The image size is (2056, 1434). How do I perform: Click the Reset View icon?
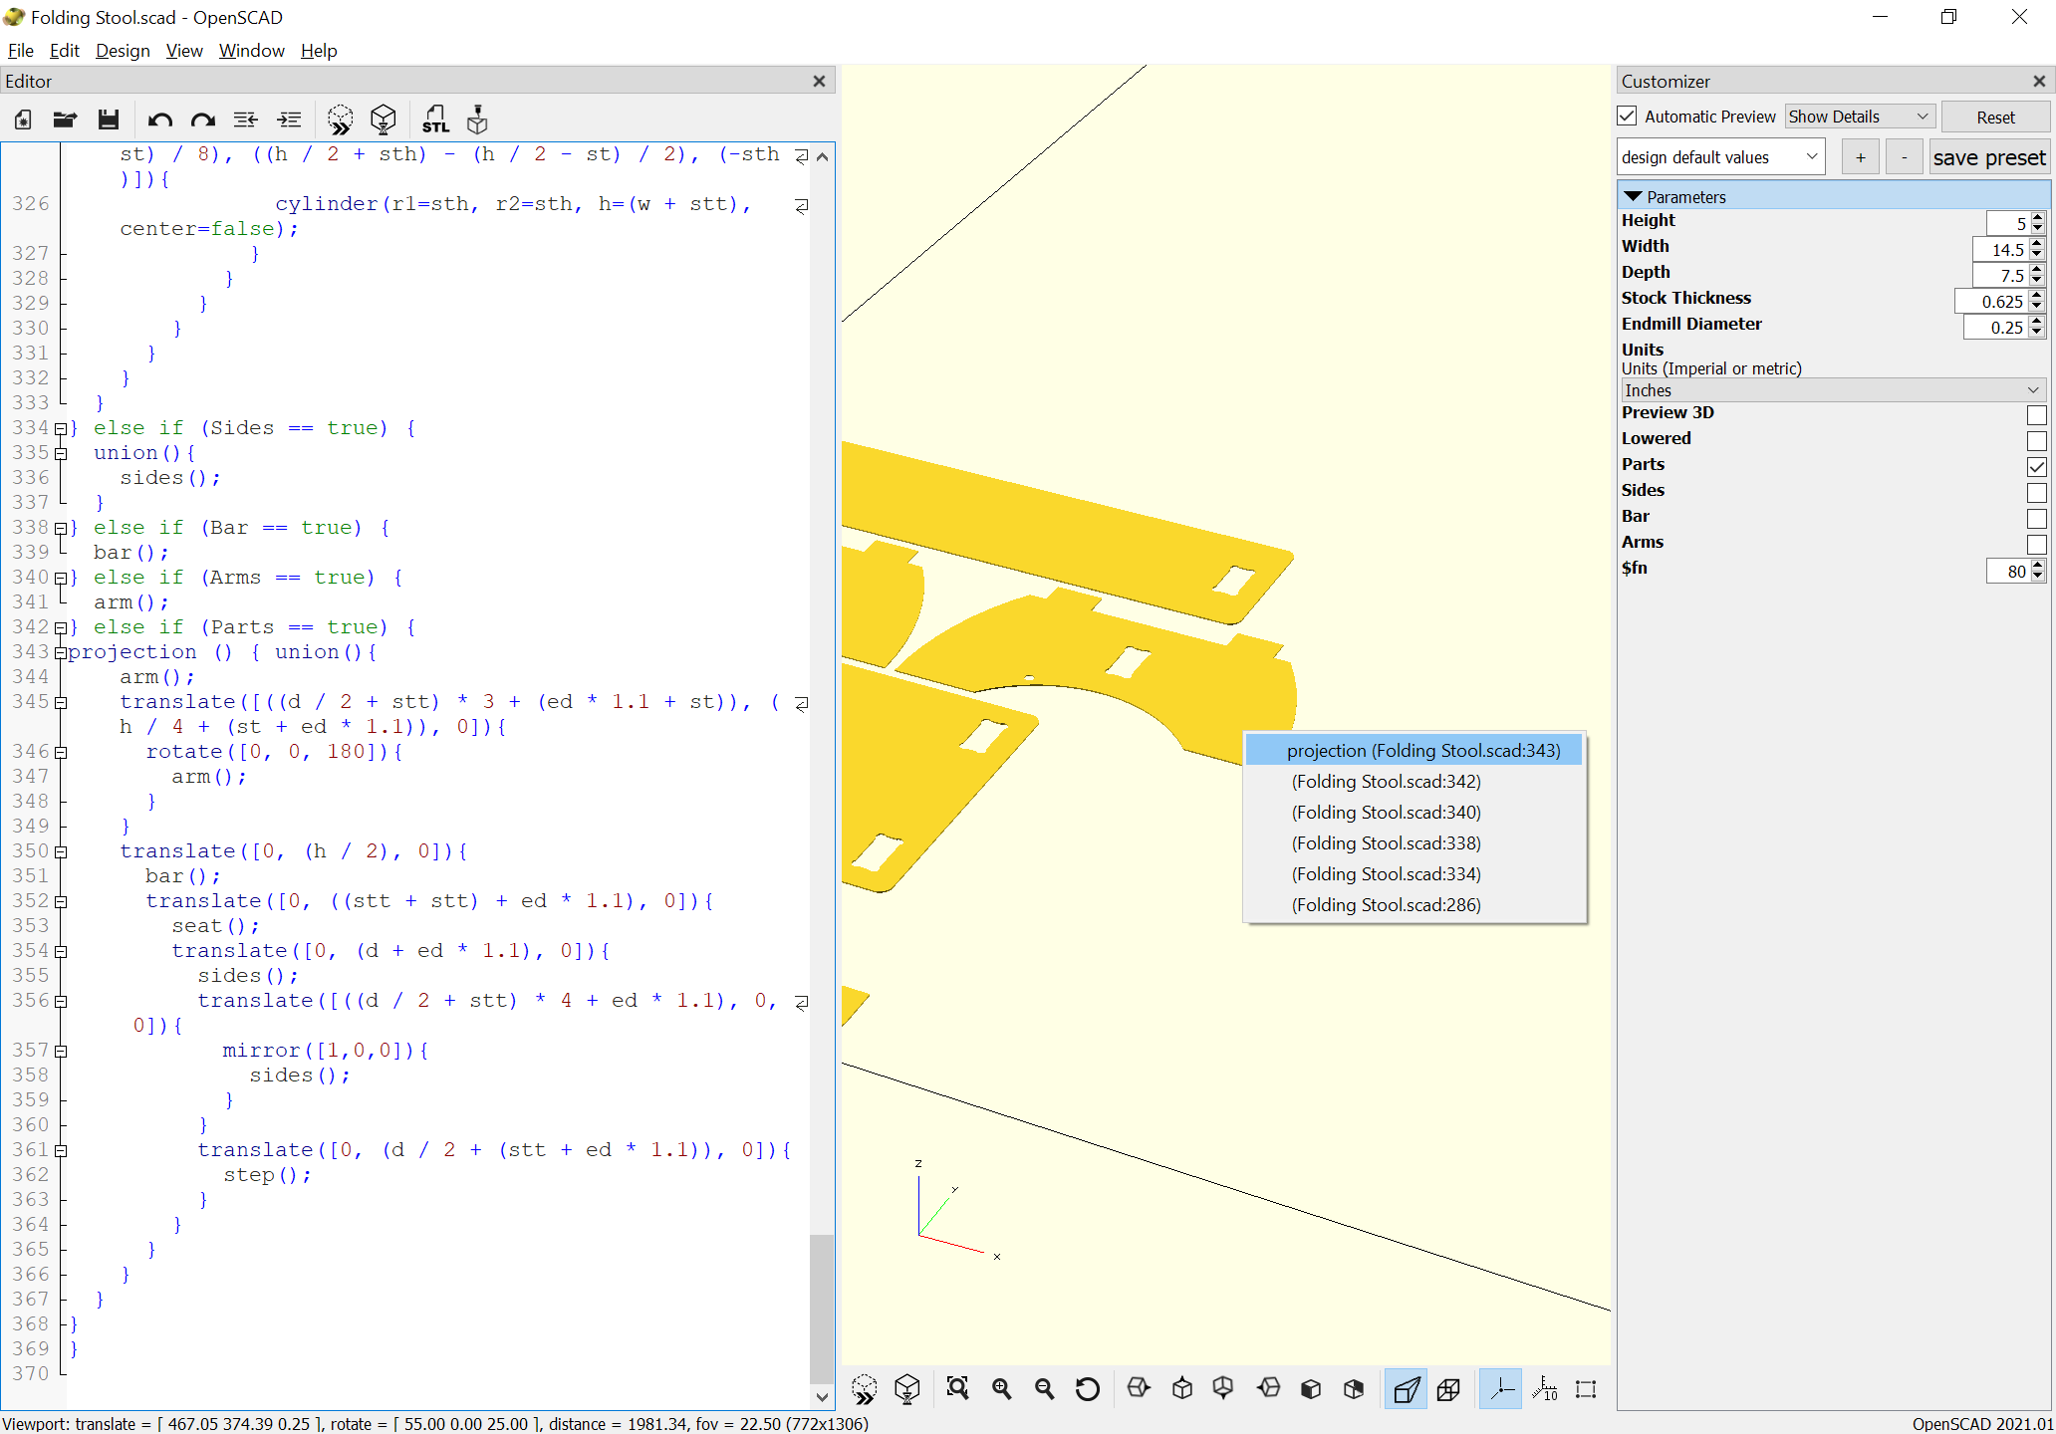[1088, 1388]
